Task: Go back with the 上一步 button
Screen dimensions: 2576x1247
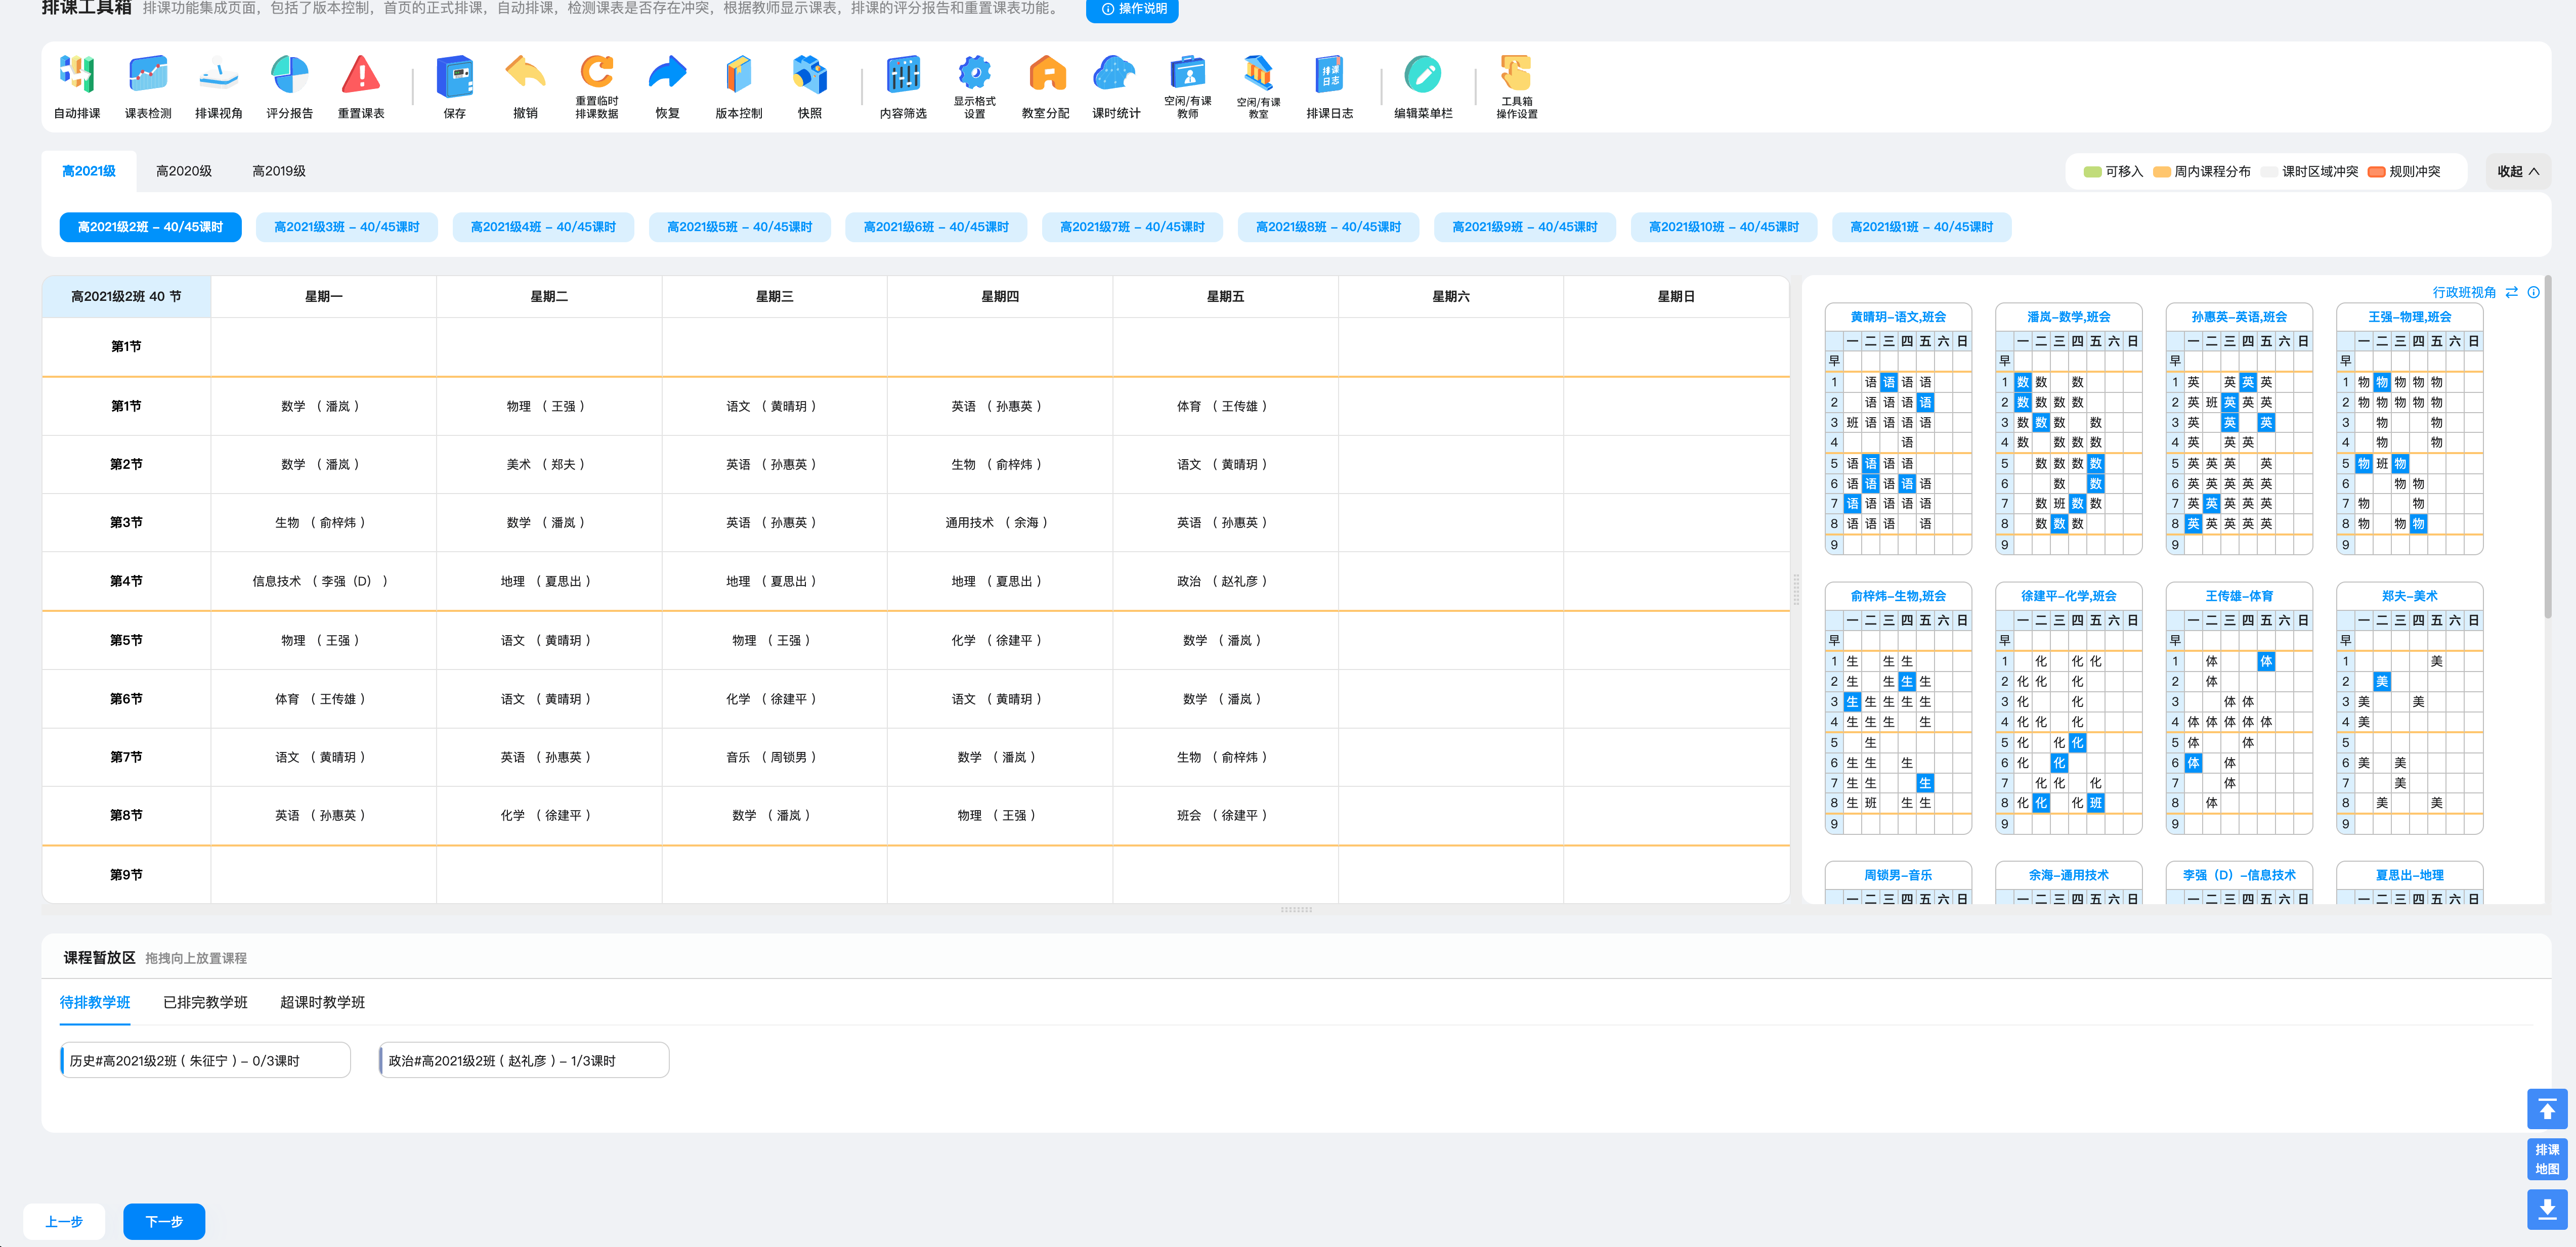Action: (x=64, y=1221)
